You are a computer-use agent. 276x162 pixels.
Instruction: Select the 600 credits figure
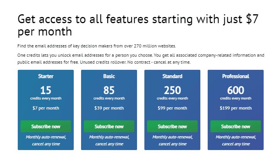[235, 90]
